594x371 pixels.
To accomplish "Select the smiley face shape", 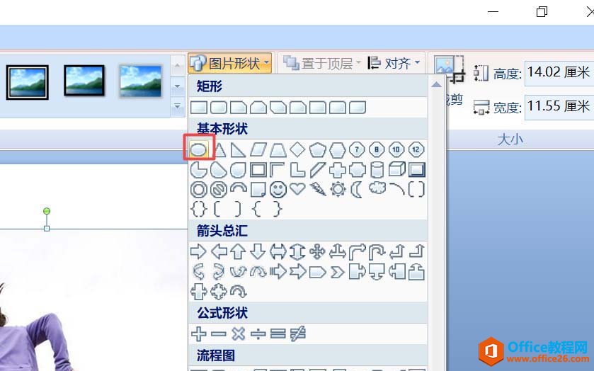I will pos(278,189).
